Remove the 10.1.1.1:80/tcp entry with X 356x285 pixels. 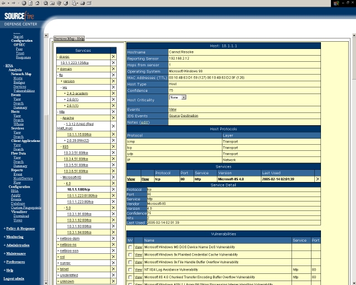click(113, 189)
